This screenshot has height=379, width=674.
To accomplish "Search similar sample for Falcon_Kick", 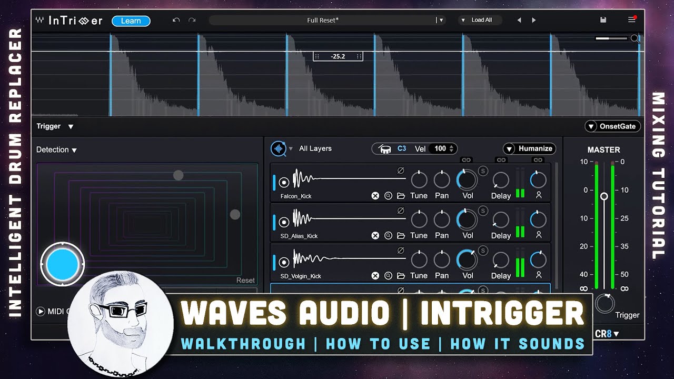I will point(388,196).
